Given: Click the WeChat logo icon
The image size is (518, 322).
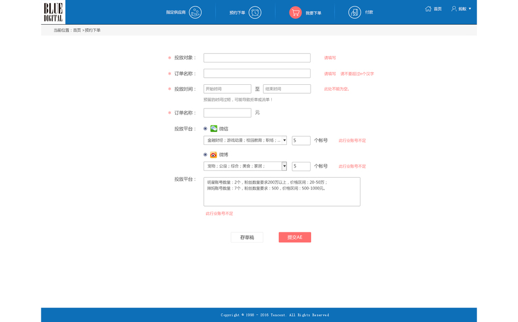Looking at the screenshot, I should pos(214,129).
